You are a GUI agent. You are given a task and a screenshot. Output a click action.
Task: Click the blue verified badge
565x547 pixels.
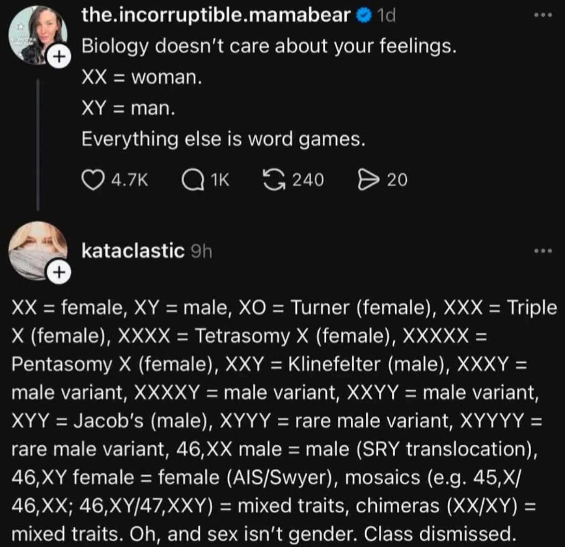[364, 15]
